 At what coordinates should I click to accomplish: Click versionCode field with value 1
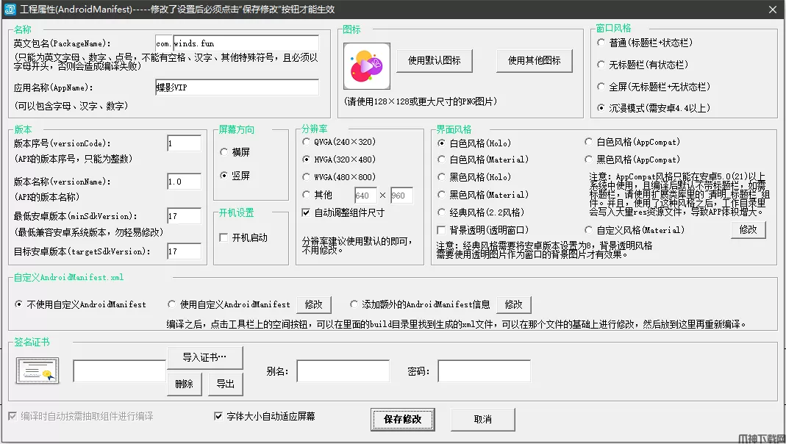click(184, 143)
